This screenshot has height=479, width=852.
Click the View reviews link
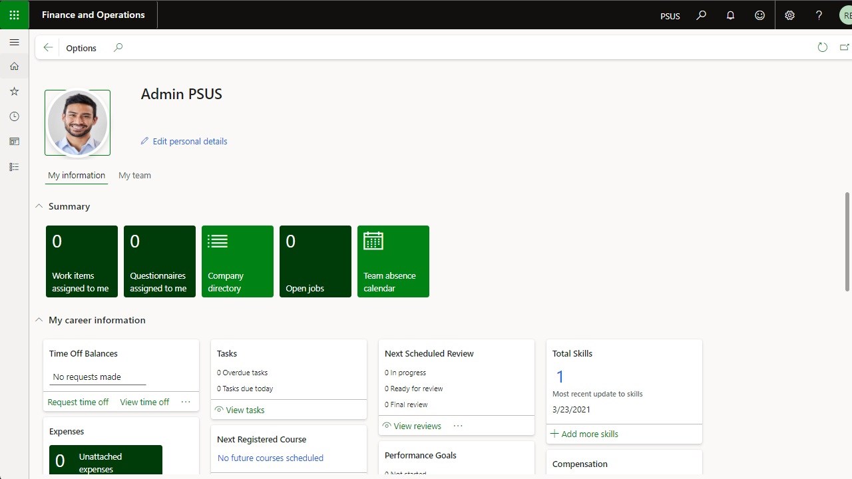point(417,426)
